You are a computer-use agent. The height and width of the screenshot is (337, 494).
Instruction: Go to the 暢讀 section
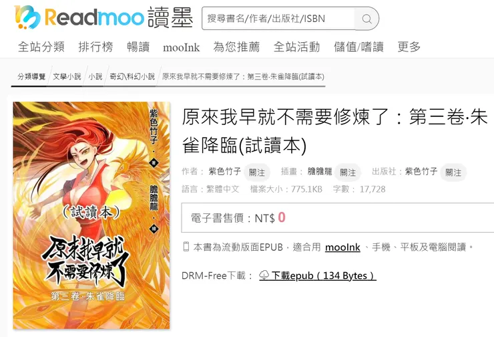(138, 47)
